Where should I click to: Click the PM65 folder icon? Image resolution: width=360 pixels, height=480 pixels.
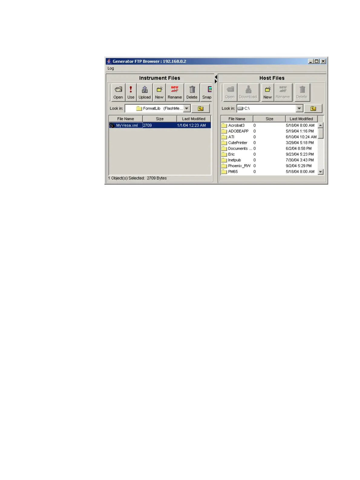click(224, 172)
